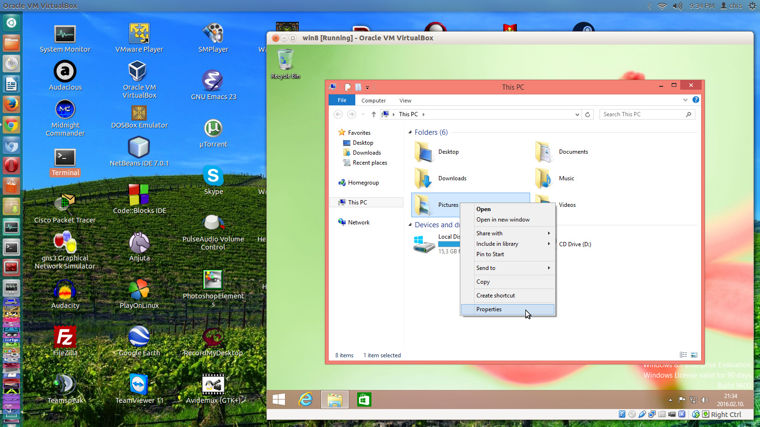Go up one level arrow
The width and height of the screenshot is (760, 427).
[x=374, y=114]
